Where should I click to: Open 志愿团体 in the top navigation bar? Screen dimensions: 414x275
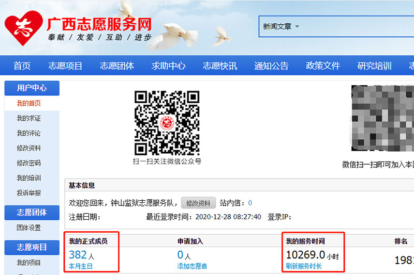pos(117,66)
